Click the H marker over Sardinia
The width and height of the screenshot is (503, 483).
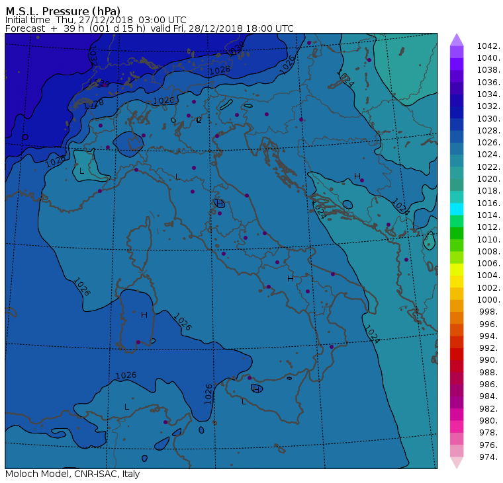pos(144,315)
